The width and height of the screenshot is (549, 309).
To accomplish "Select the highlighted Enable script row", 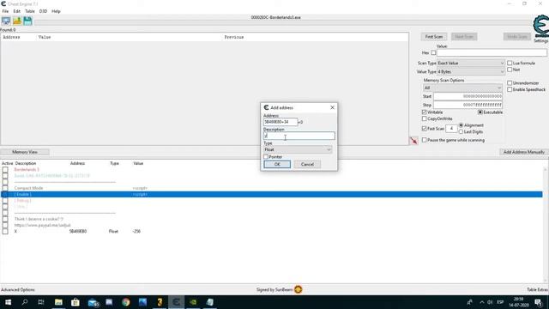I will tap(272, 195).
